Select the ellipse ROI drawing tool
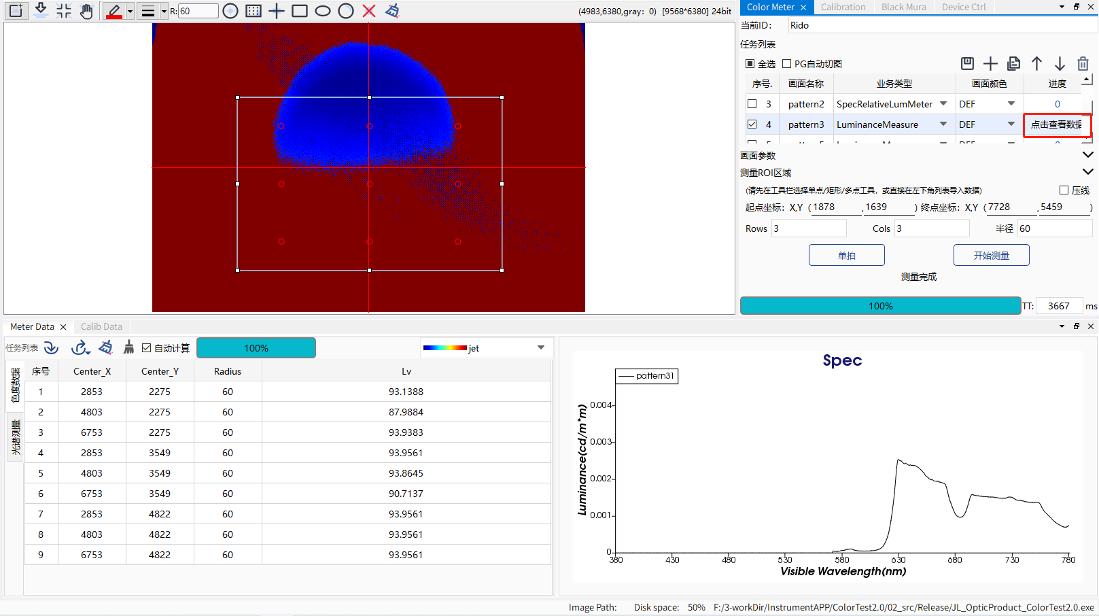1099x616 pixels. click(323, 11)
